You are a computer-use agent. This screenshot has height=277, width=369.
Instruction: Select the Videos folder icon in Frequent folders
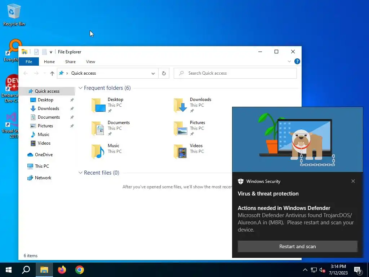181,151
